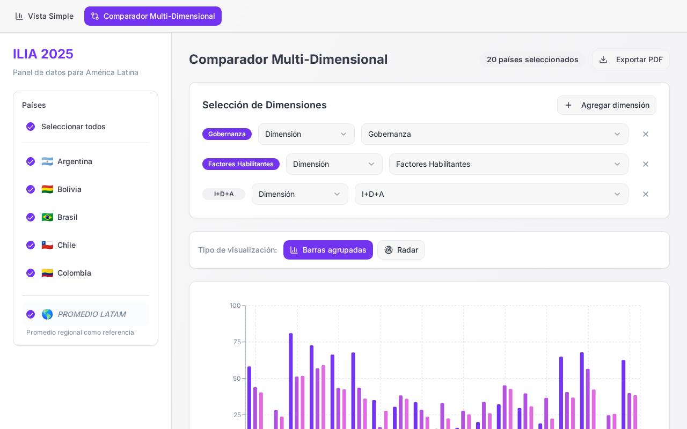Open the Dimensión type dropdown for I+D+A
Screen dimensions: 687x429
click(x=300, y=194)
